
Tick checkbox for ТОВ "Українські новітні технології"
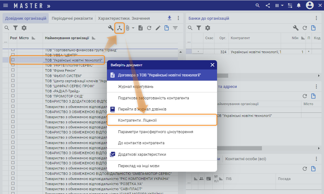[13, 60]
